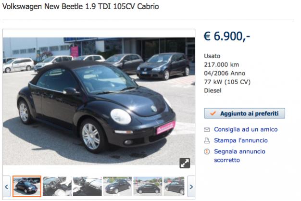This screenshot has height=201, width=301.
Task: Click the listing title Volkswagen New Beetle
Action: coord(81,7)
